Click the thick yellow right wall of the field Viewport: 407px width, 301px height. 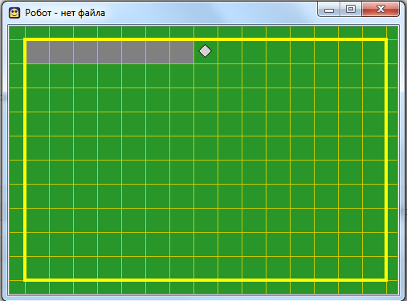click(x=386, y=160)
